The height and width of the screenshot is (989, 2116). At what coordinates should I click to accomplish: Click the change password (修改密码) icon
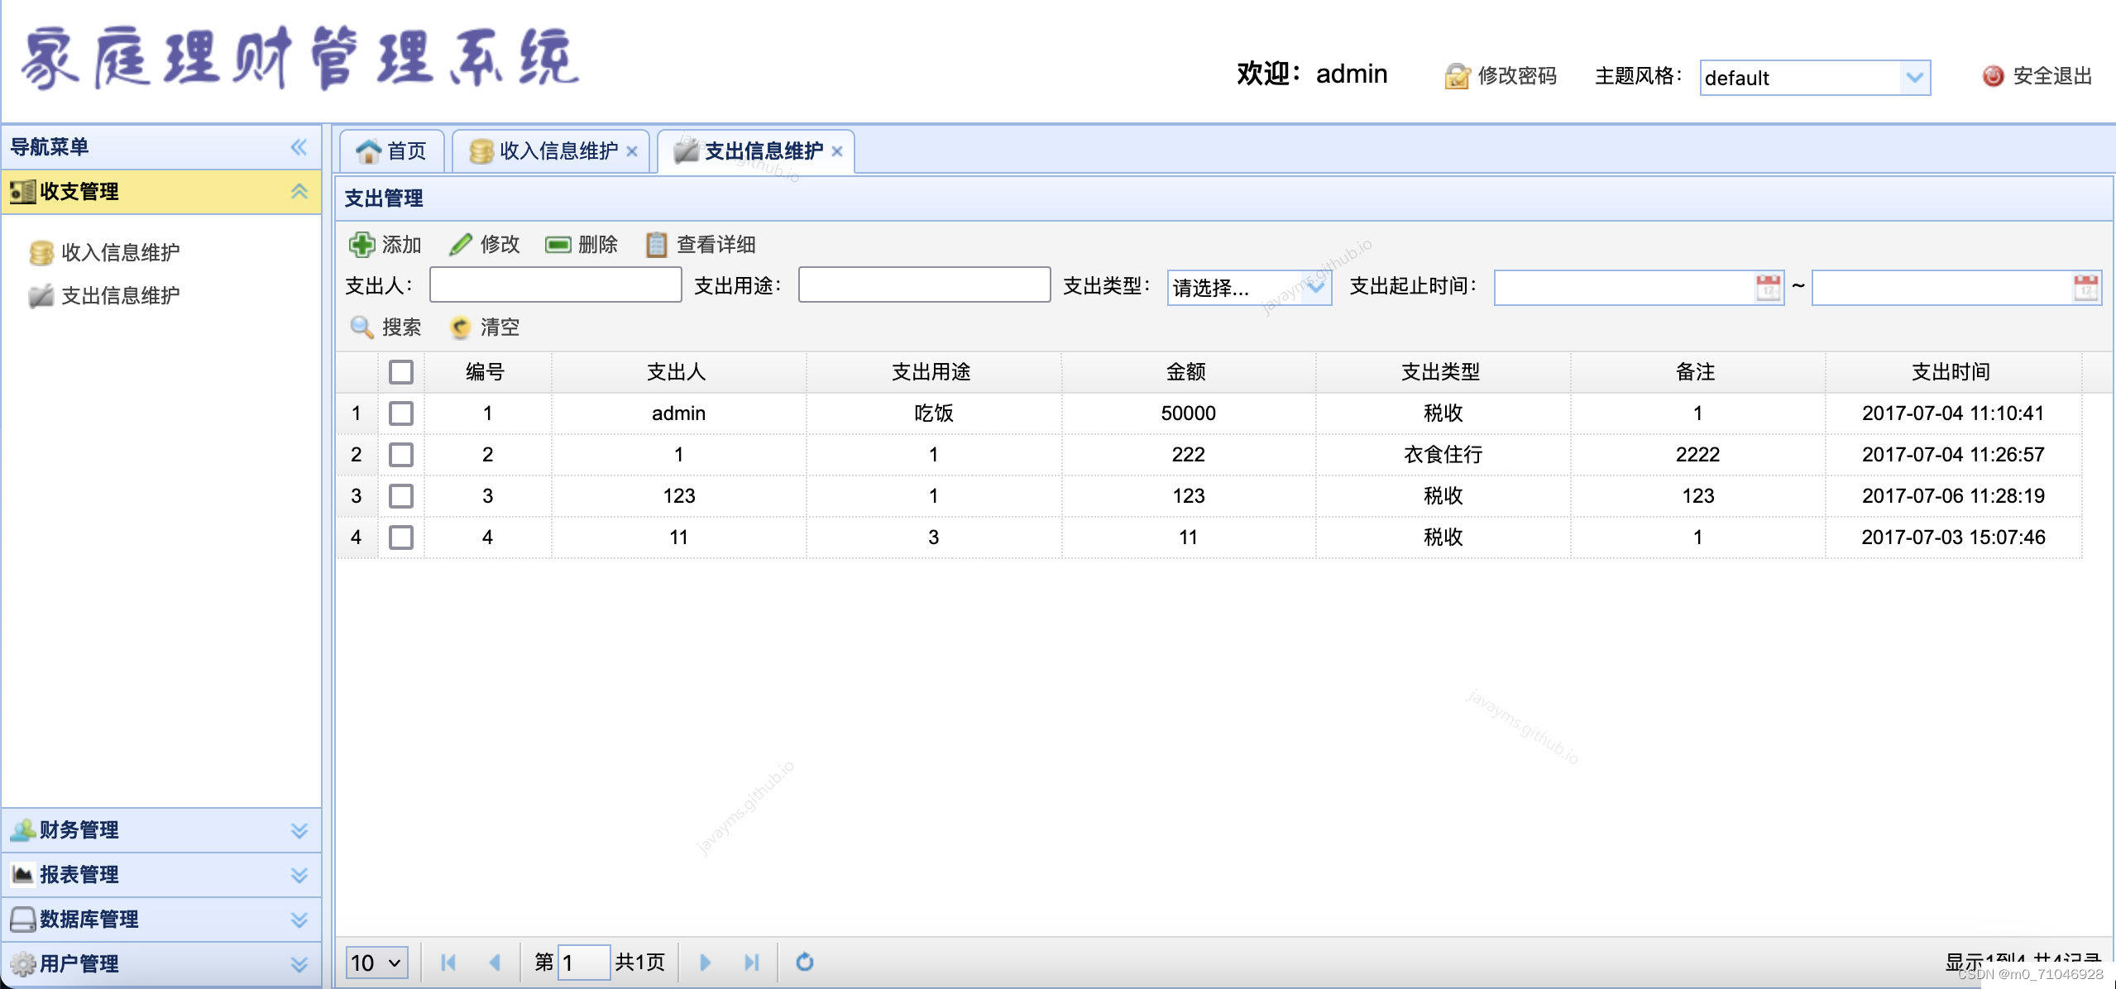click(1457, 76)
